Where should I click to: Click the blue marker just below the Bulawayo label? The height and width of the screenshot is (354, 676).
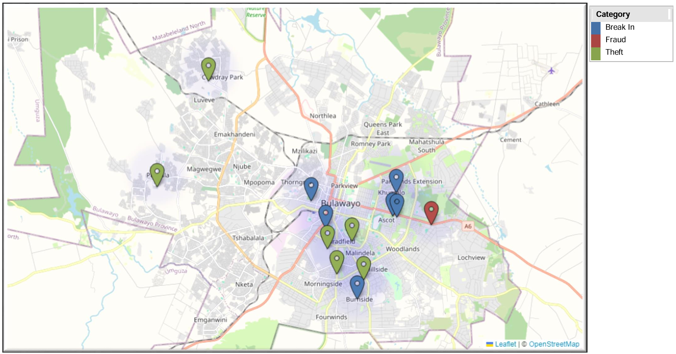(325, 215)
